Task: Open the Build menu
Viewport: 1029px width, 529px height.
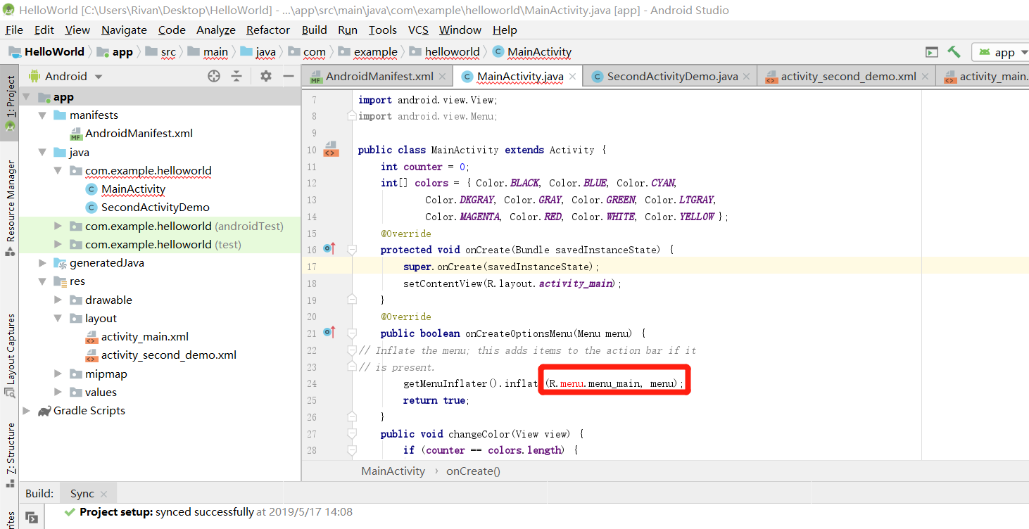Action: (x=314, y=30)
